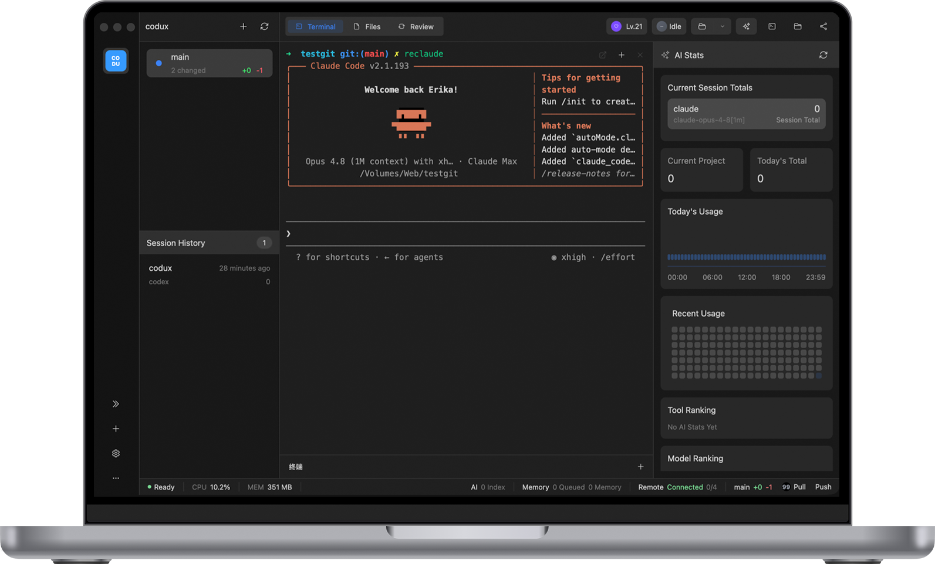The width and height of the screenshot is (935, 564).
Task: Switch to the Files tab
Action: click(x=367, y=26)
